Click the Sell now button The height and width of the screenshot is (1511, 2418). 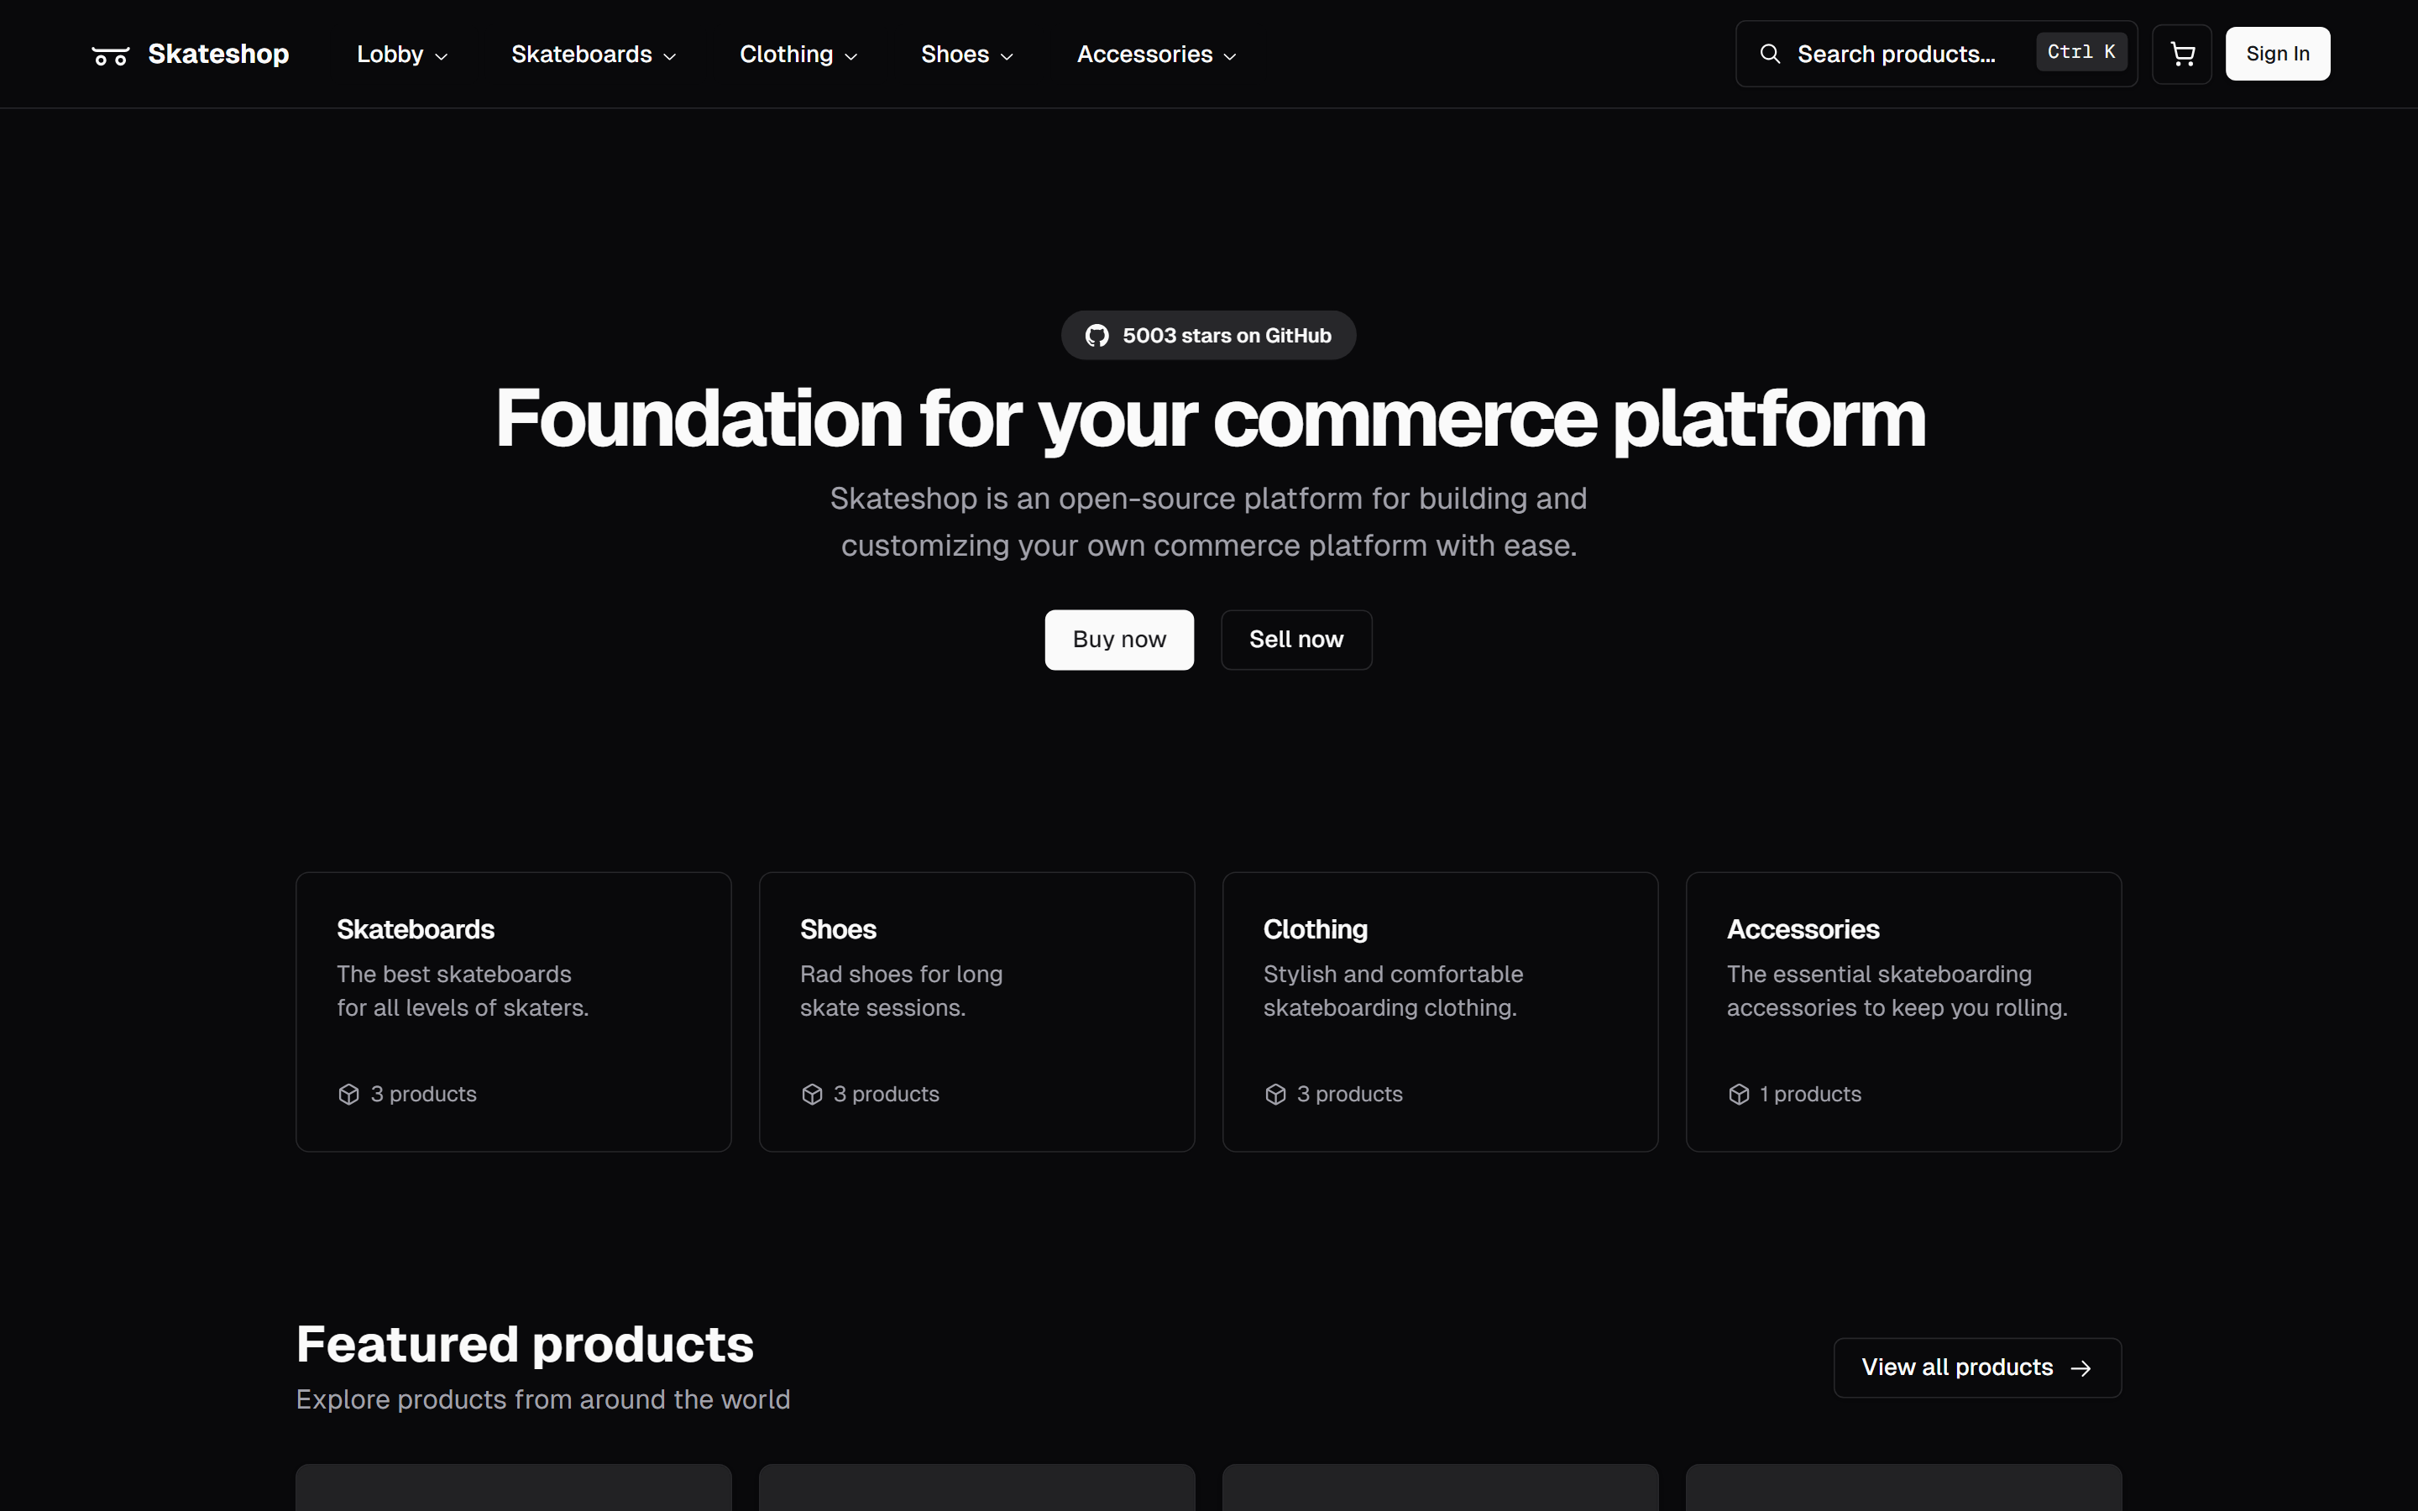point(1296,640)
